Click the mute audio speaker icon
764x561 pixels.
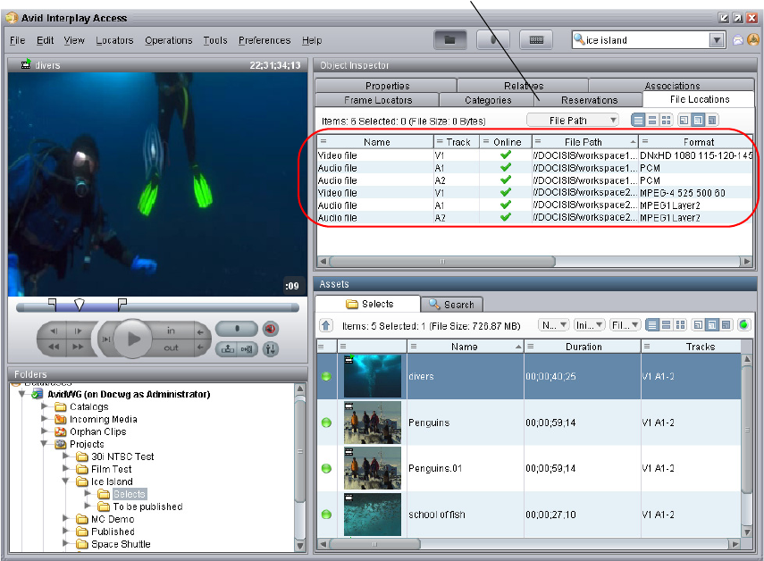coord(271,329)
